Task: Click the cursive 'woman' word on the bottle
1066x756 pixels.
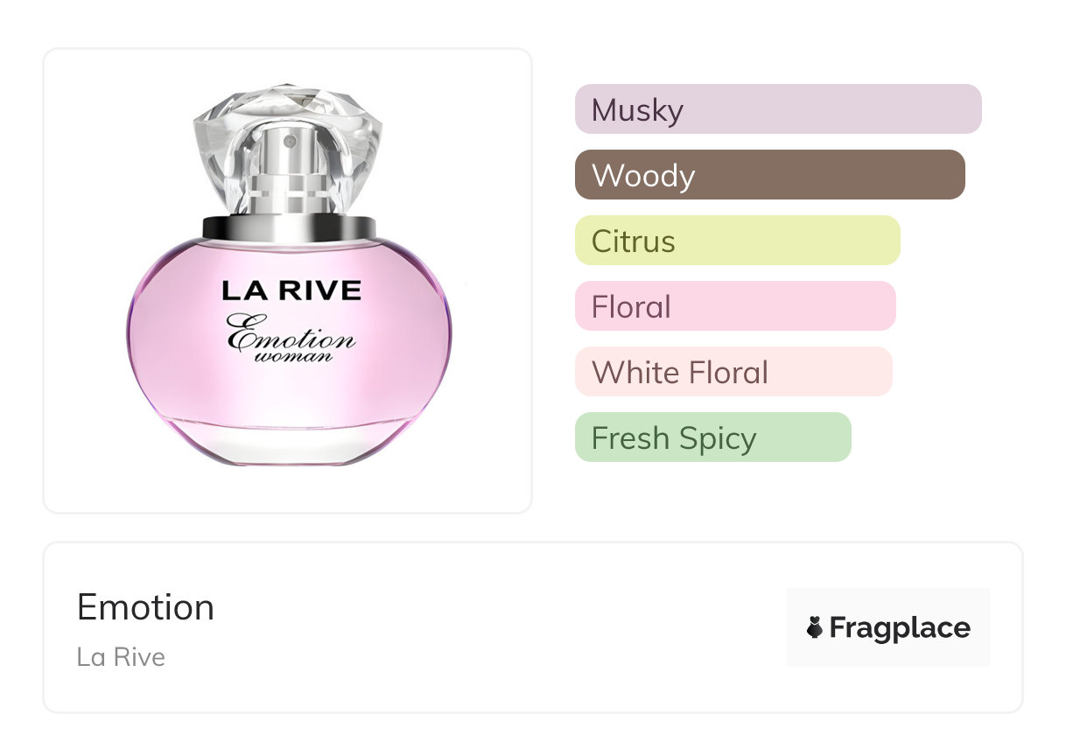Action: click(x=292, y=356)
